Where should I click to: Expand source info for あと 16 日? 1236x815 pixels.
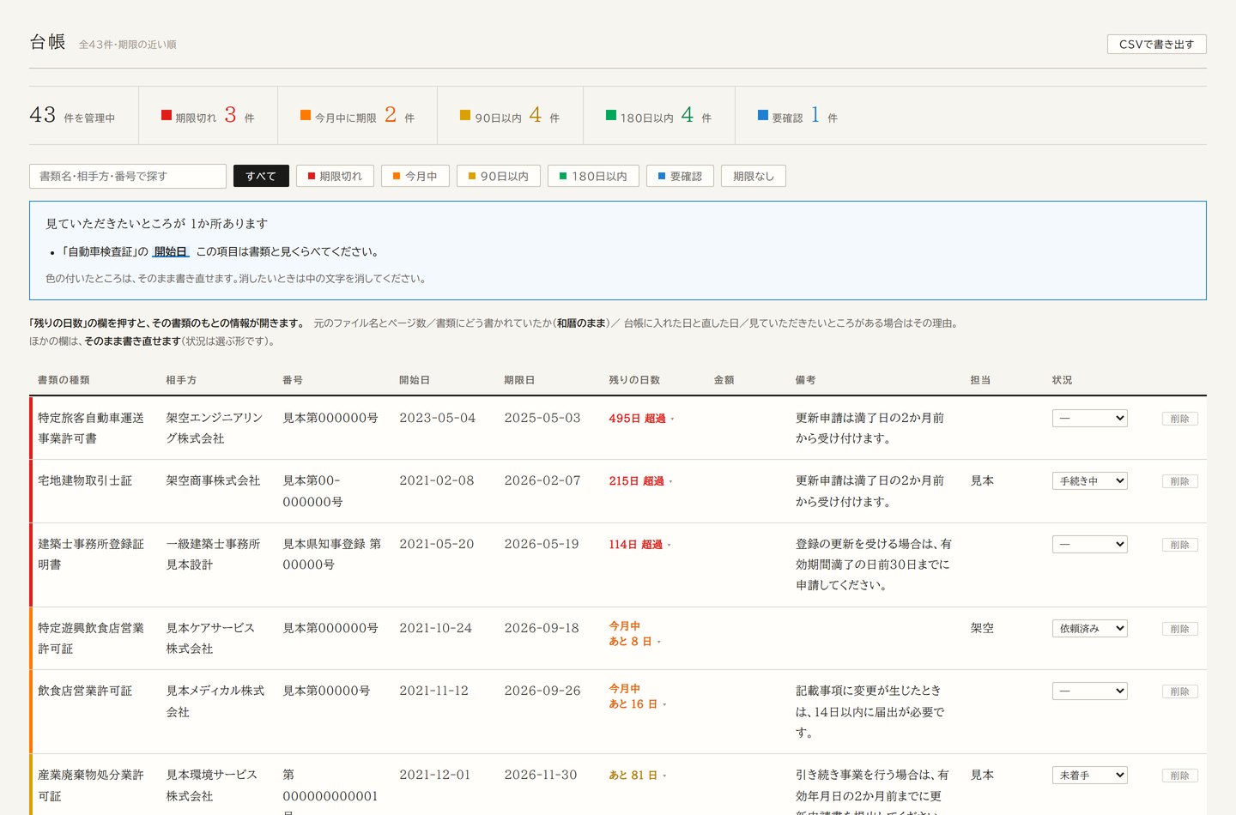click(638, 697)
